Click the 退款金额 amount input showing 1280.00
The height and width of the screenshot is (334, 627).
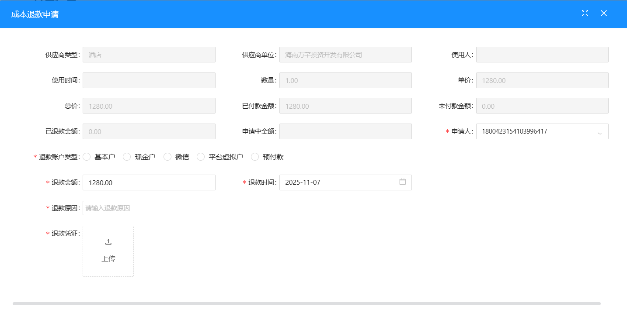click(x=149, y=182)
